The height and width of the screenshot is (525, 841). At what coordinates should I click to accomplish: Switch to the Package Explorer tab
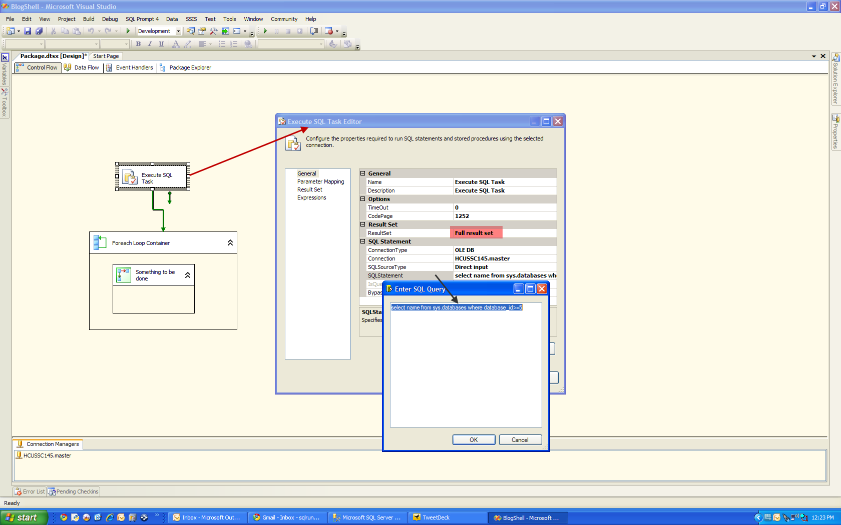185,67
